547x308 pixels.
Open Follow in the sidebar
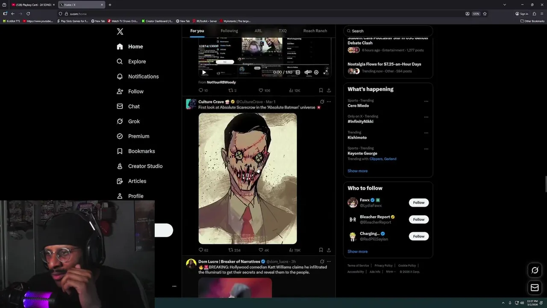pyautogui.click(x=130, y=92)
